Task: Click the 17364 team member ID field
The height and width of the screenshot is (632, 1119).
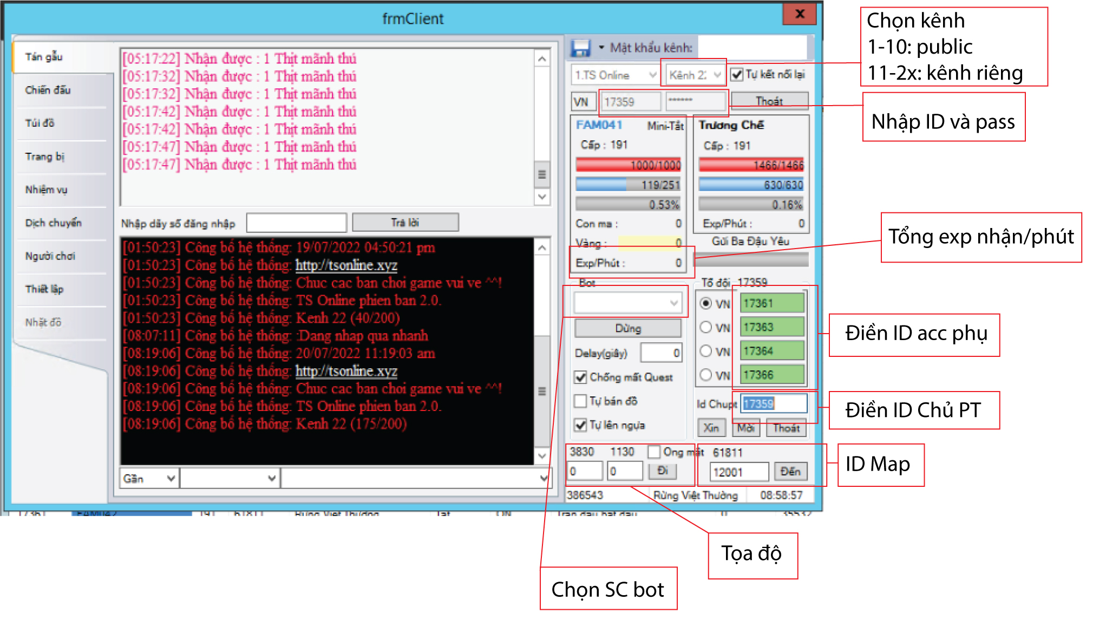Action: (771, 351)
